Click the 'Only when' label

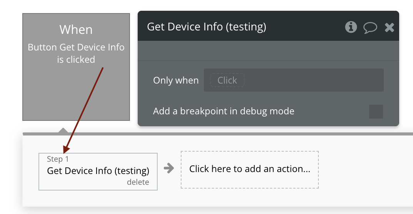(x=176, y=80)
